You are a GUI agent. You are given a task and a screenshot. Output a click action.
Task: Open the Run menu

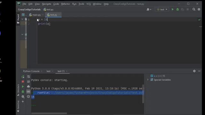[x=74, y=4]
